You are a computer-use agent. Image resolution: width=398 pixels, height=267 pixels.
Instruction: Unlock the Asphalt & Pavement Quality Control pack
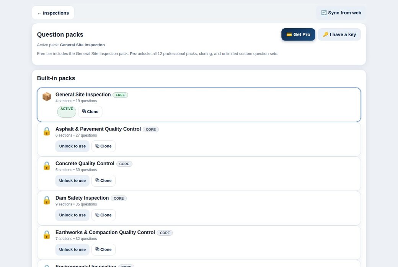(72, 146)
